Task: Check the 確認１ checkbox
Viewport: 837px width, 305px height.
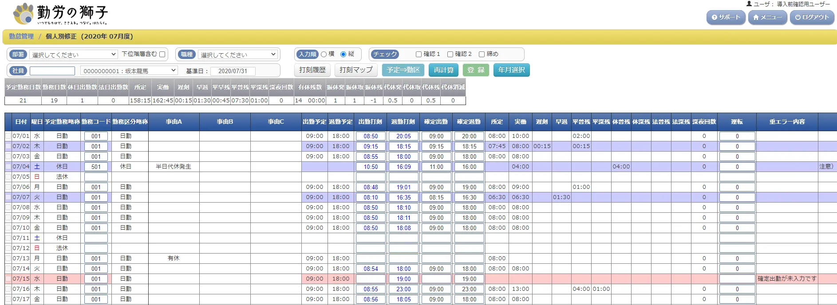Action: point(418,54)
